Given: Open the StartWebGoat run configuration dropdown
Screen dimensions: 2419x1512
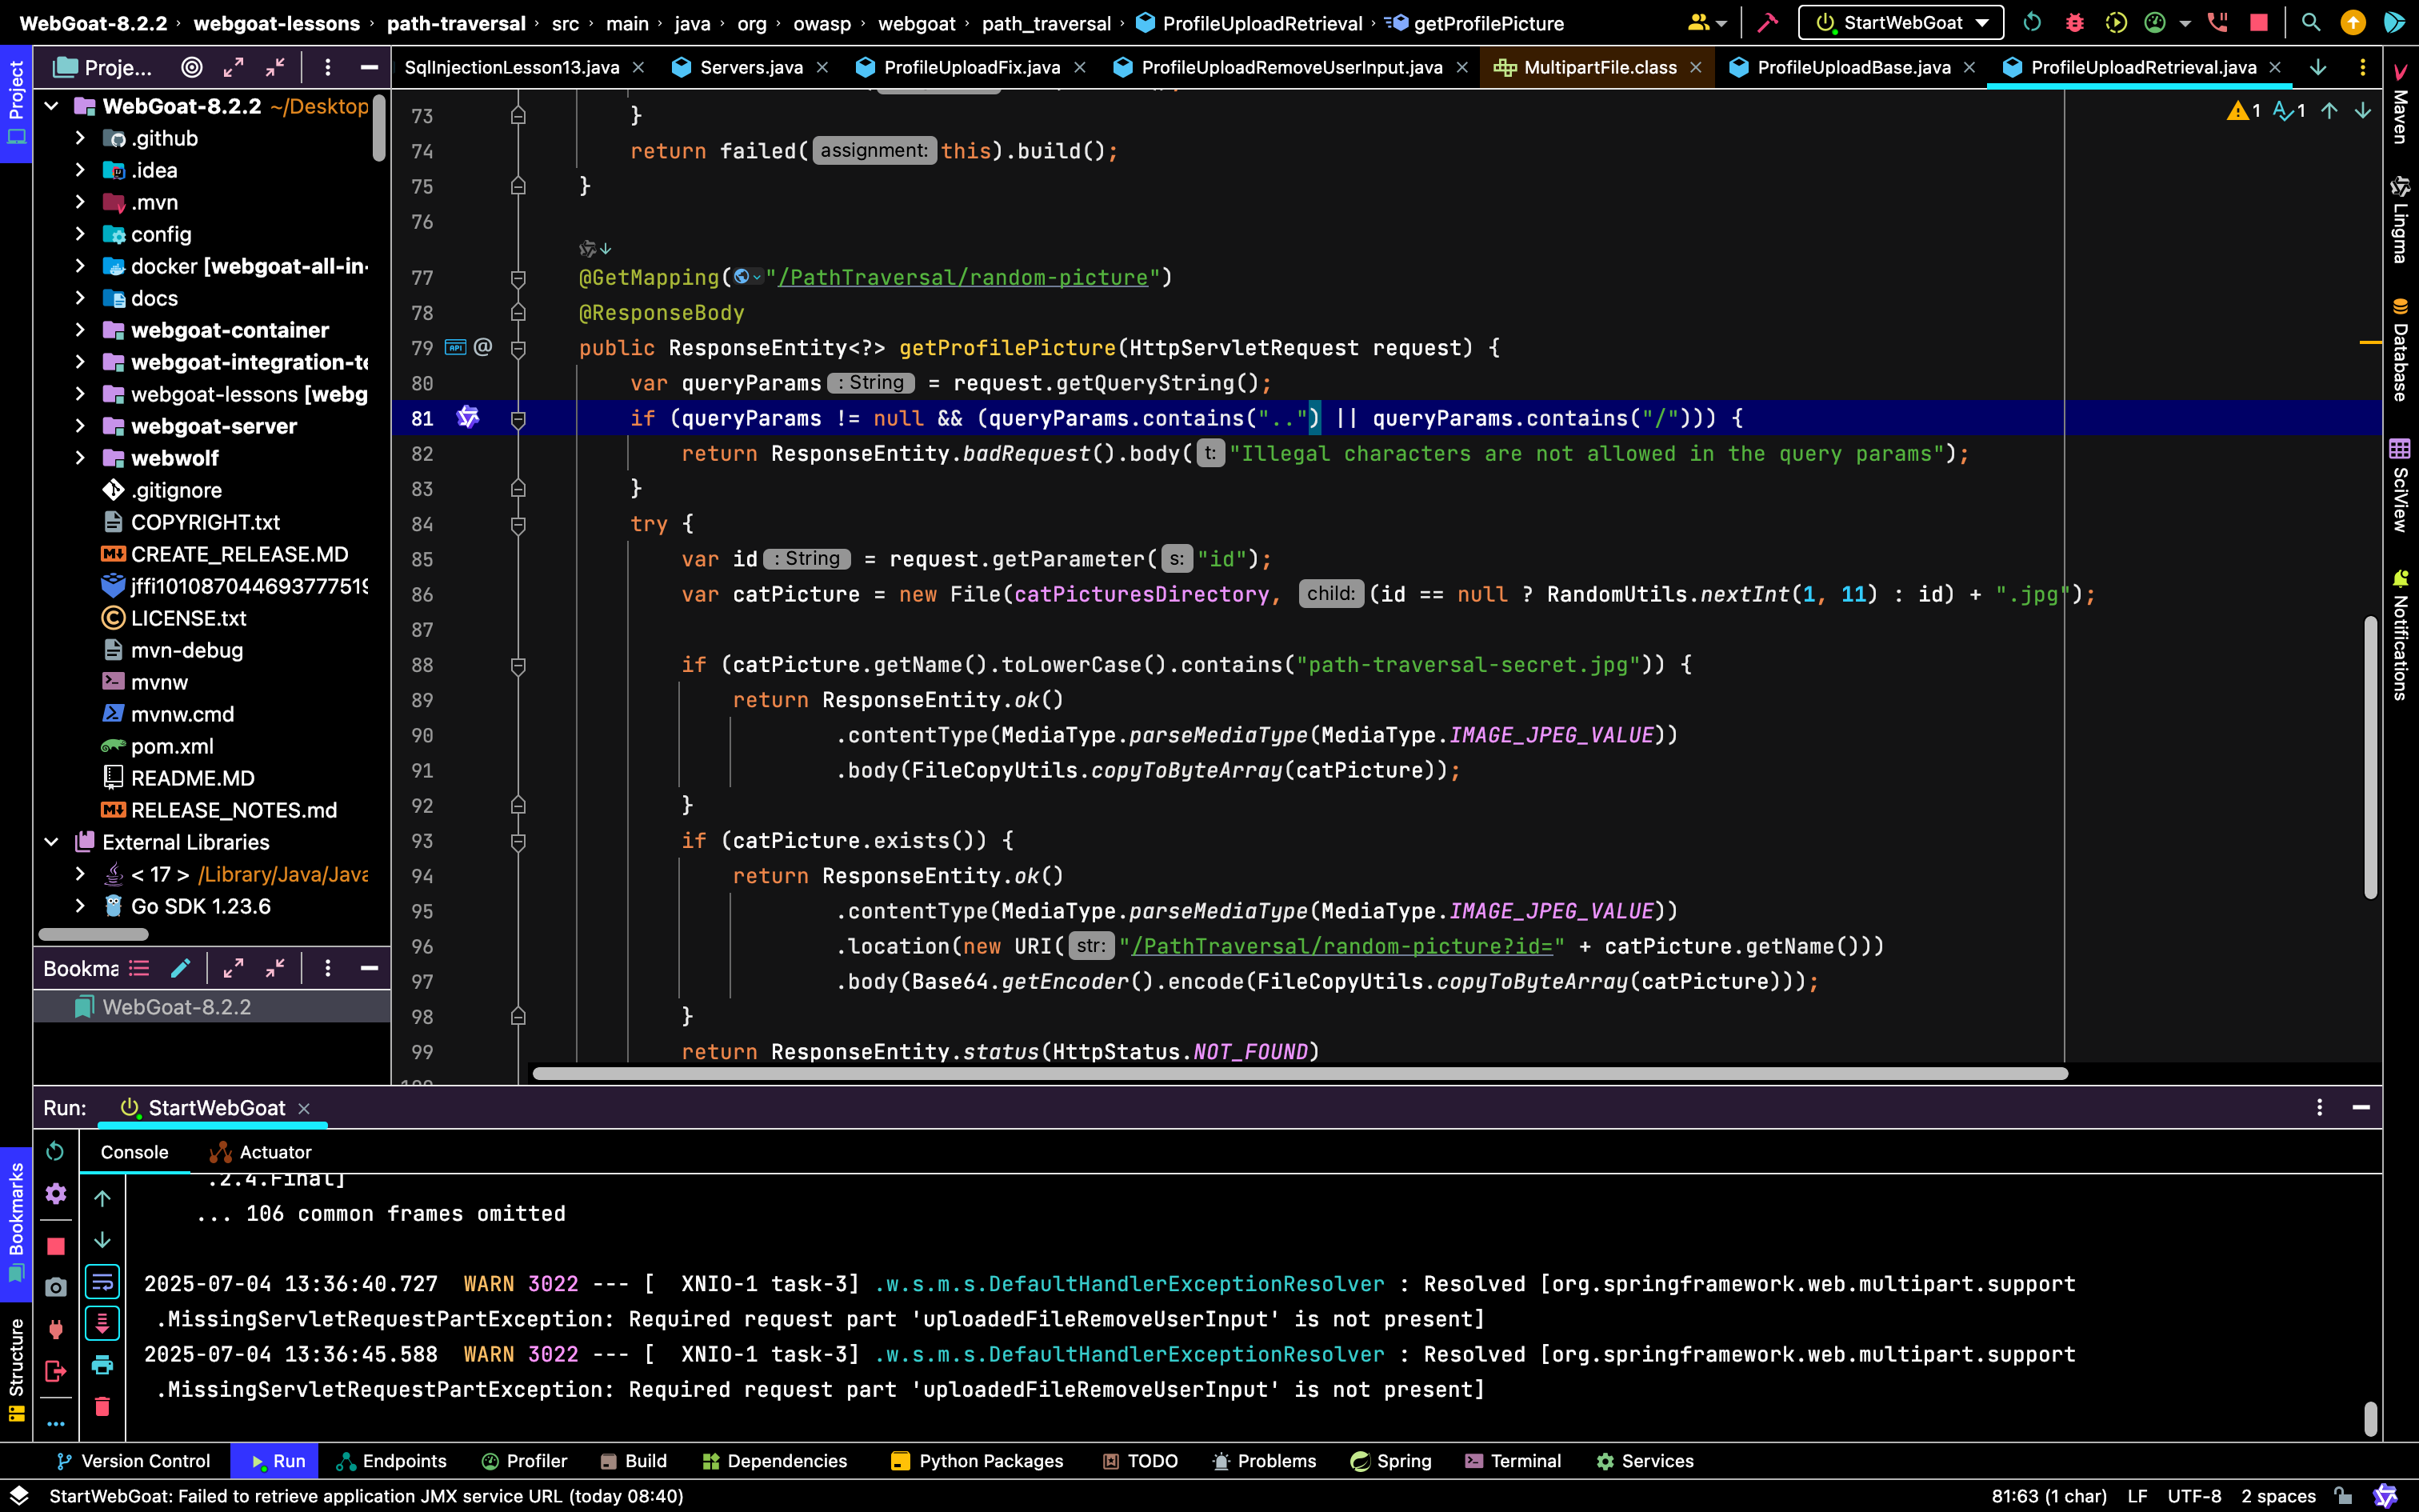Looking at the screenshot, I should coord(1901,22).
